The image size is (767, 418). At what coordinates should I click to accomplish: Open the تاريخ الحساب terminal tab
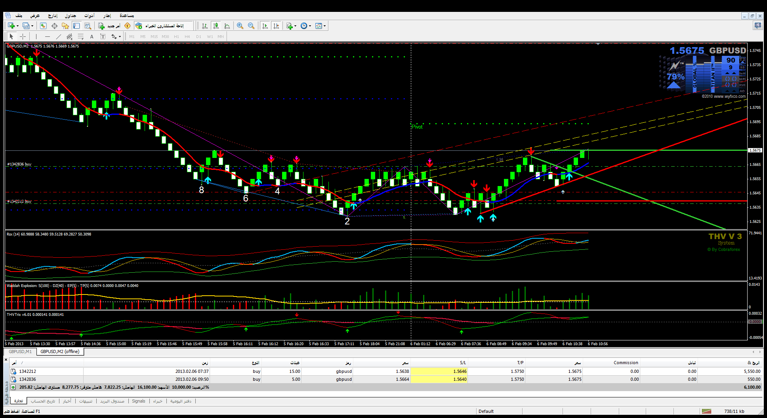pyautogui.click(x=43, y=401)
